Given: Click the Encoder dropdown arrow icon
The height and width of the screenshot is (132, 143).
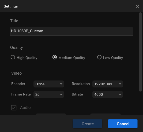Looking at the screenshot, I should point(61,84).
